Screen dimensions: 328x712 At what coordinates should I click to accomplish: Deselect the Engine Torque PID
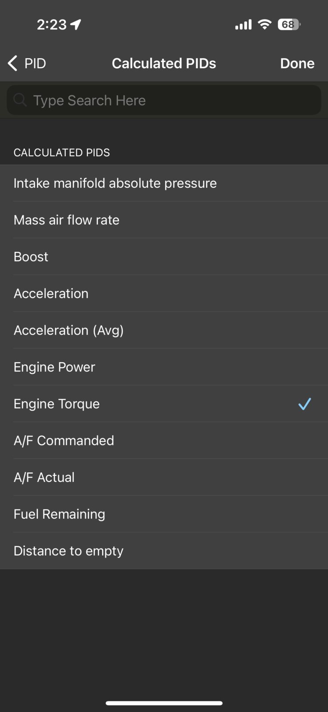click(164, 404)
